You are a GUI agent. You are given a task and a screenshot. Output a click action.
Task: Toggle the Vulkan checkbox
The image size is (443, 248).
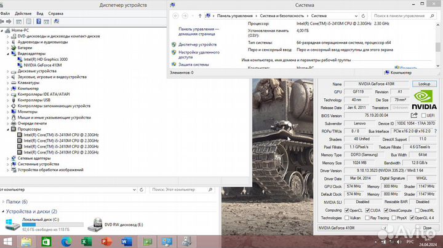347,218
